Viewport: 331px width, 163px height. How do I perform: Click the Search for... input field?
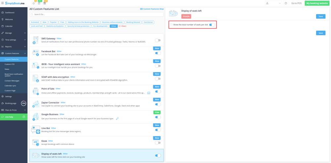pyautogui.click(x=96, y=14)
